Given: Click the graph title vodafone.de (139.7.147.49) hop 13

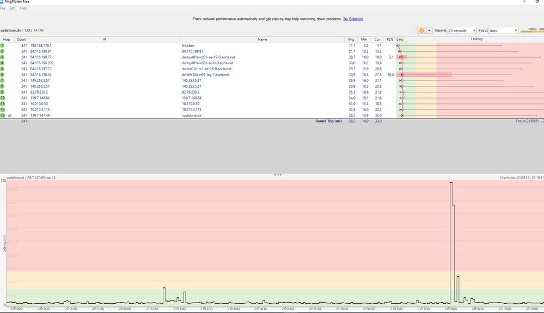Looking at the screenshot, I should pos(31,177).
